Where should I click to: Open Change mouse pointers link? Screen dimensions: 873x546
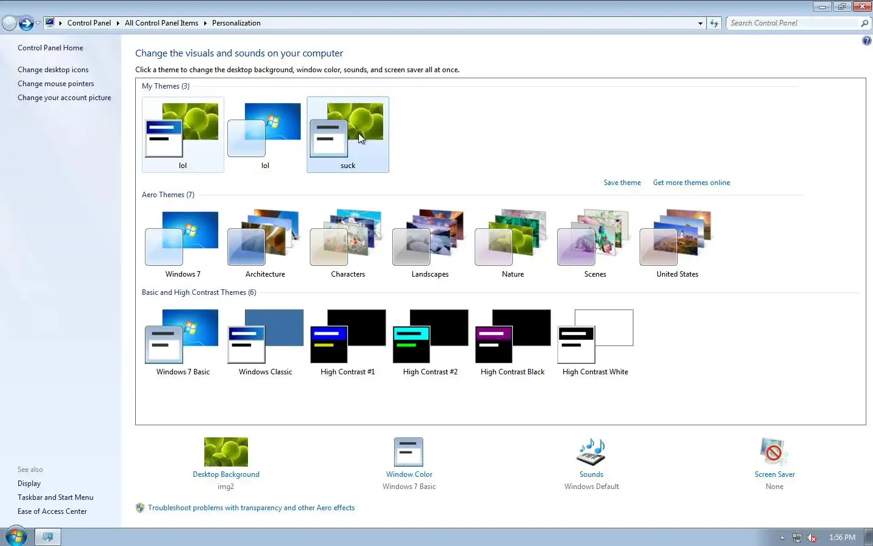click(x=56, y=84)
